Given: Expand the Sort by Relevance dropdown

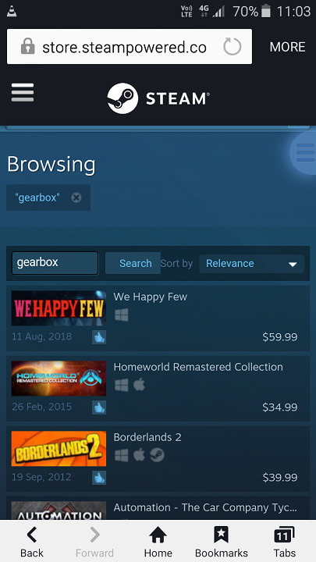Looking at the screenshot, I should (251, 264).
